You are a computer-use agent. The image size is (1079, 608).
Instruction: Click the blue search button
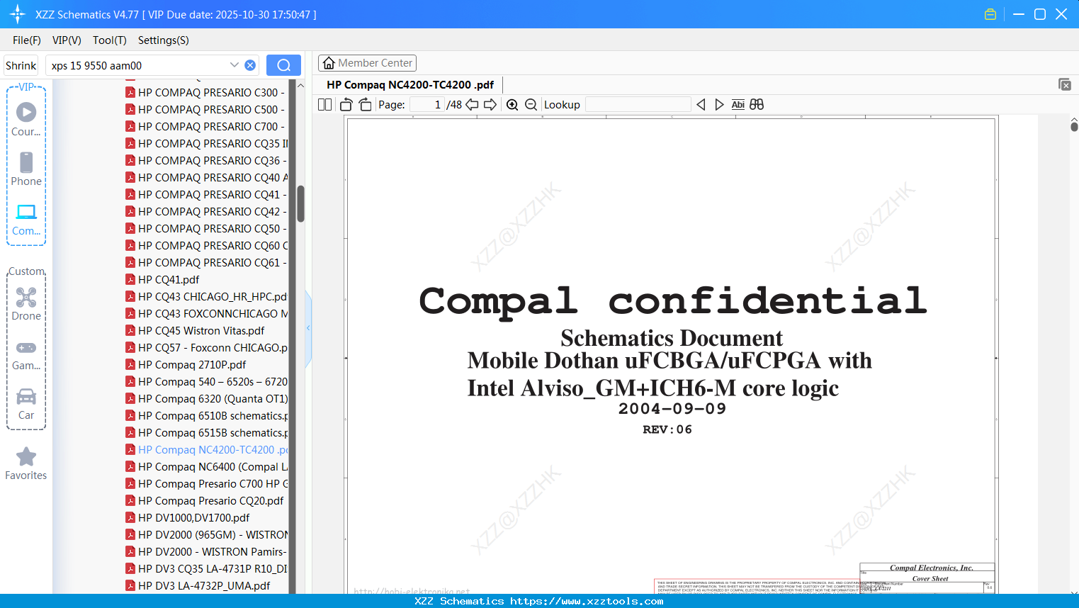(283, 65)
